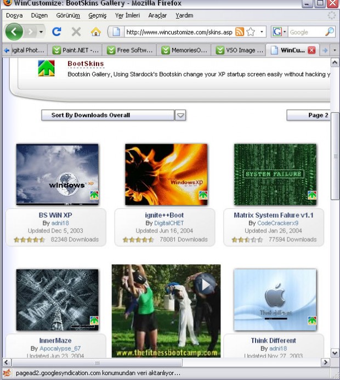Open the ignite++Boot title link

tap(165, 215)
